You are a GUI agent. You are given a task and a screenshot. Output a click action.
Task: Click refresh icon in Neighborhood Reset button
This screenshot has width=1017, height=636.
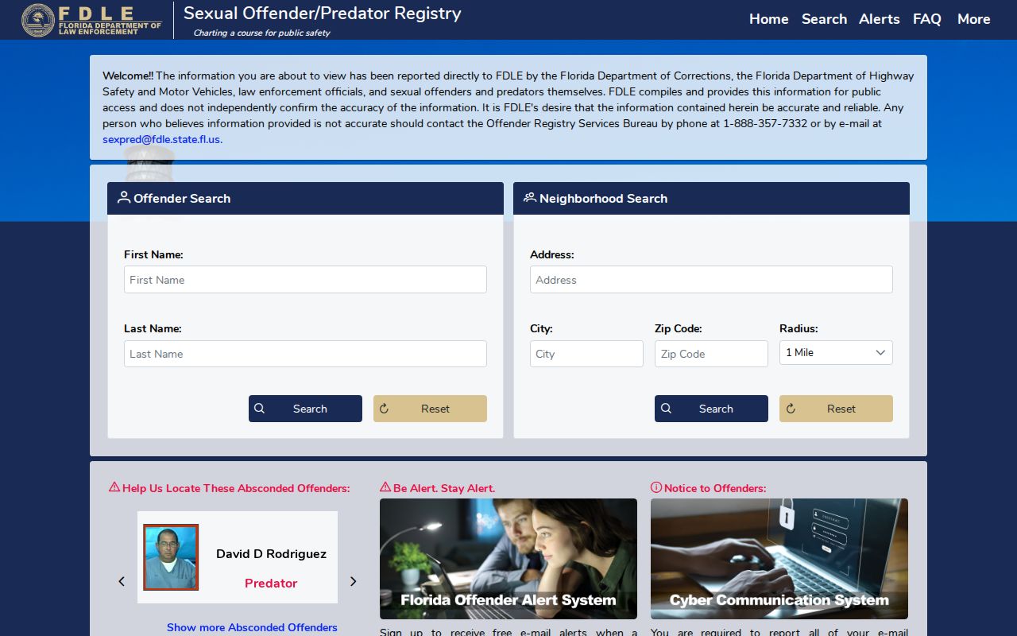pos(791,409)
